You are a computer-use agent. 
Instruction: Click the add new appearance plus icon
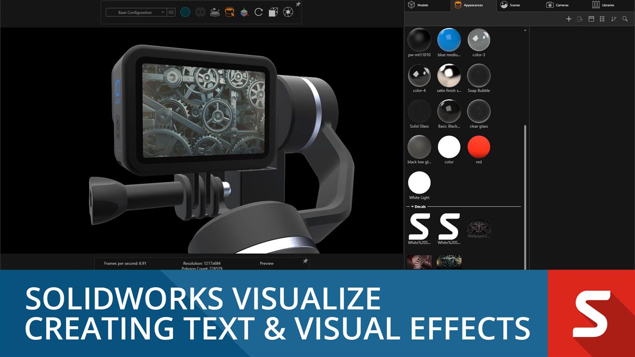[568, 19]
